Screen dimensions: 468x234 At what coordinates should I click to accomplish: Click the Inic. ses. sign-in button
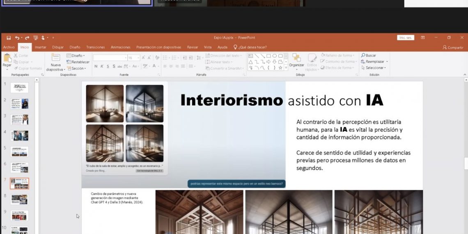tap(406, 38)
